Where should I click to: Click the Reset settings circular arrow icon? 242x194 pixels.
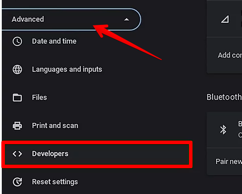tap(17, 182)
